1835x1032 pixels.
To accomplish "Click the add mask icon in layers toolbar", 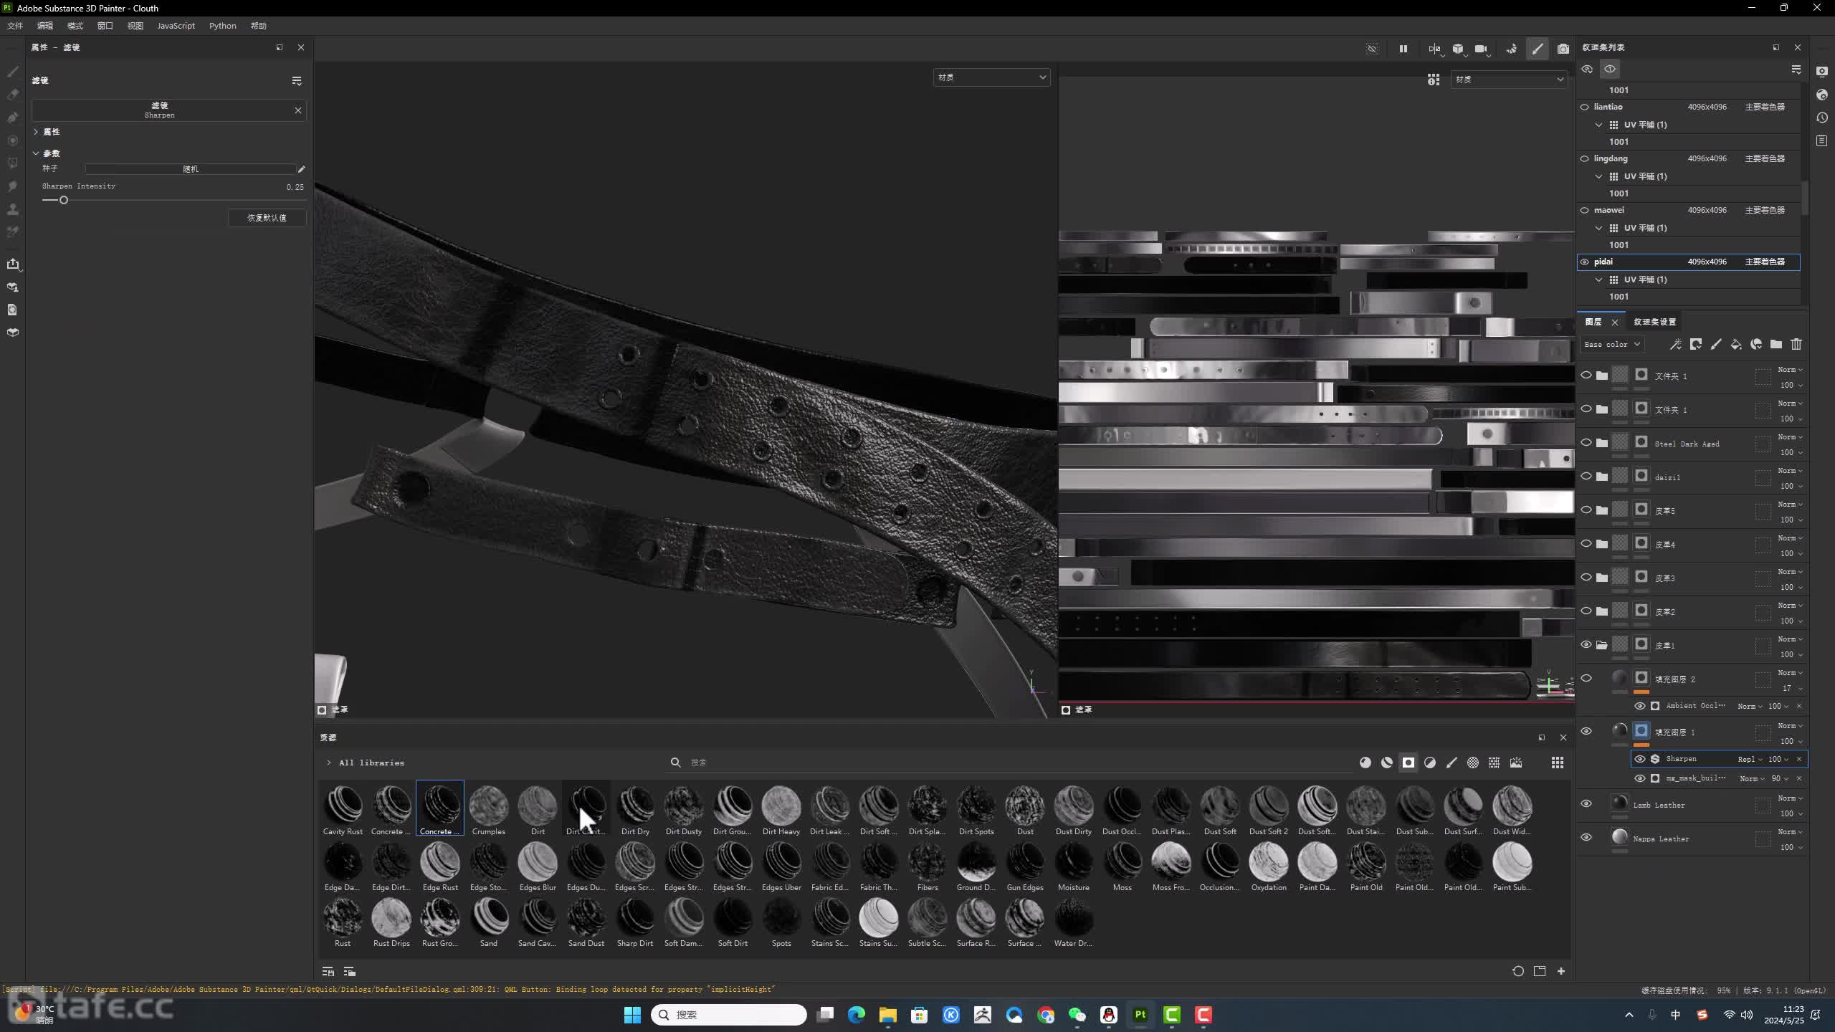I will pyautogui.click(x=1695, y=345).
